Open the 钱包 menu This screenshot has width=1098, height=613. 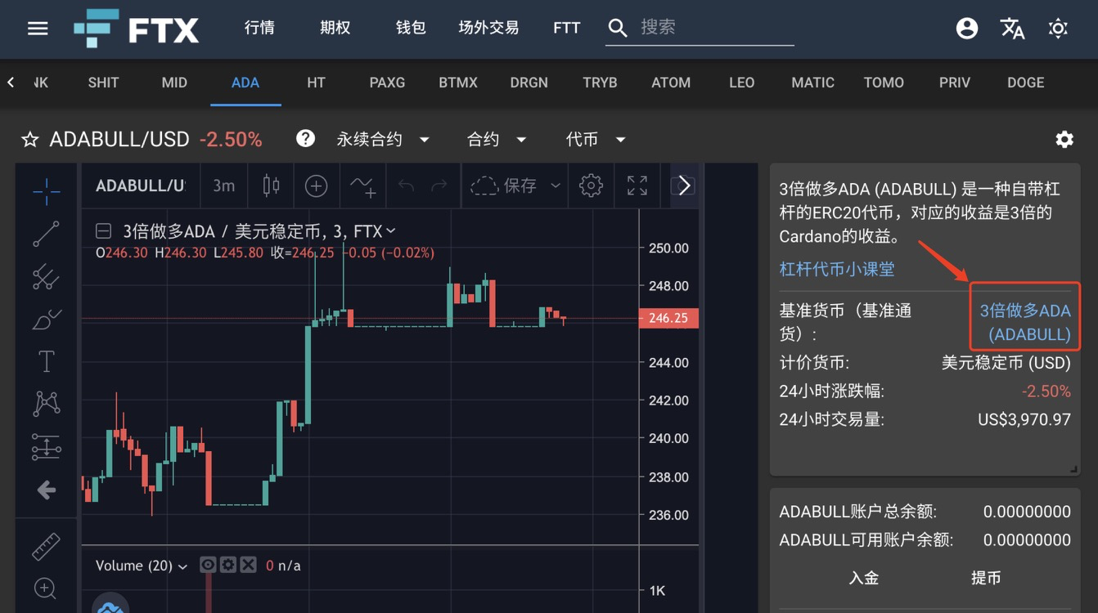click(411, 28)
